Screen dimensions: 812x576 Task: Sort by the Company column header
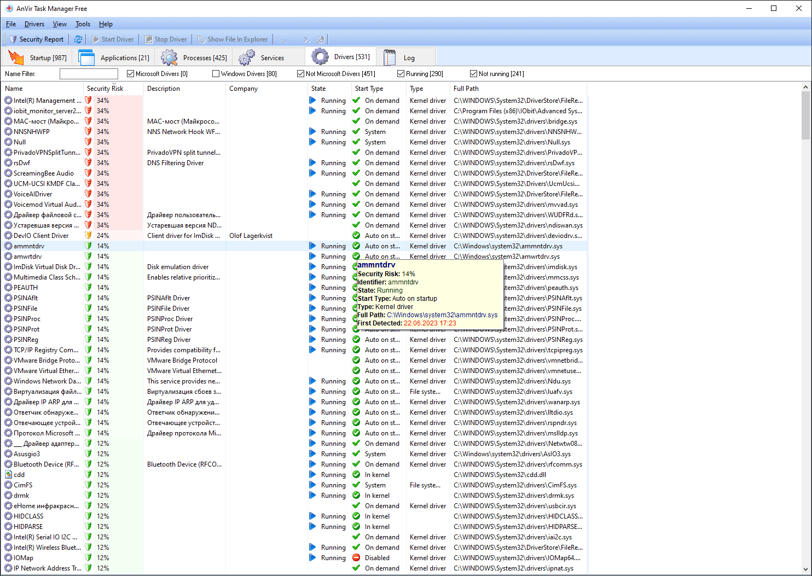266,89
